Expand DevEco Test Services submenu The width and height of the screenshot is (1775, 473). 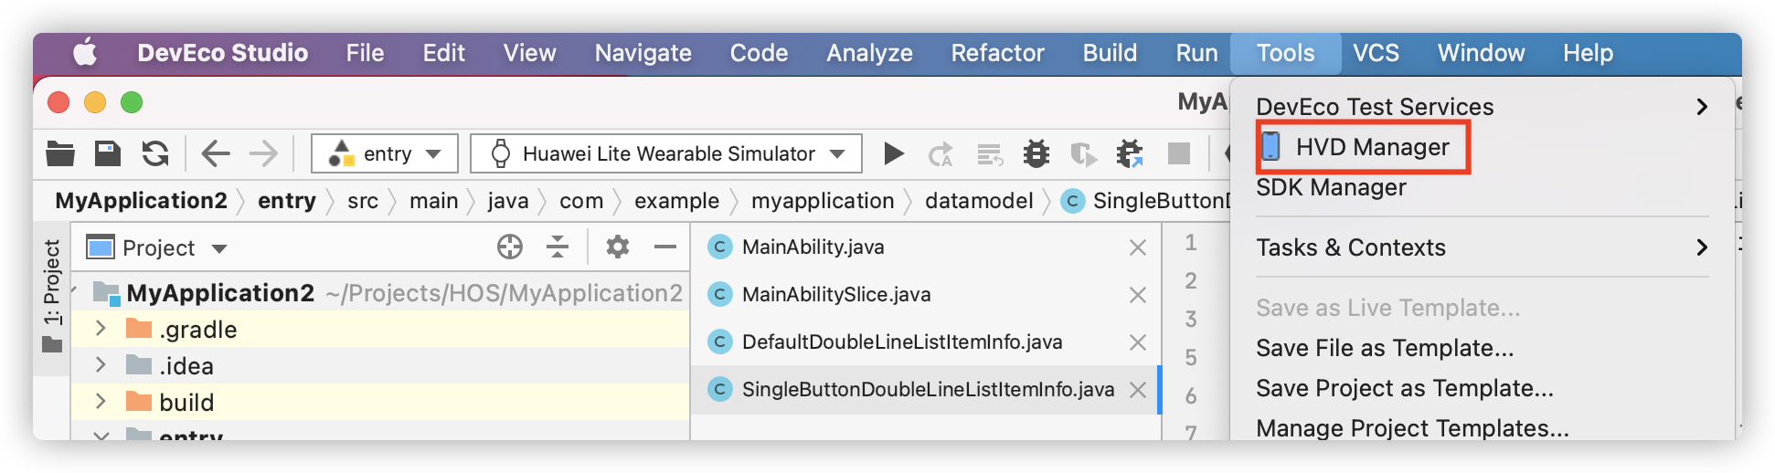(x=1482, y=107)
